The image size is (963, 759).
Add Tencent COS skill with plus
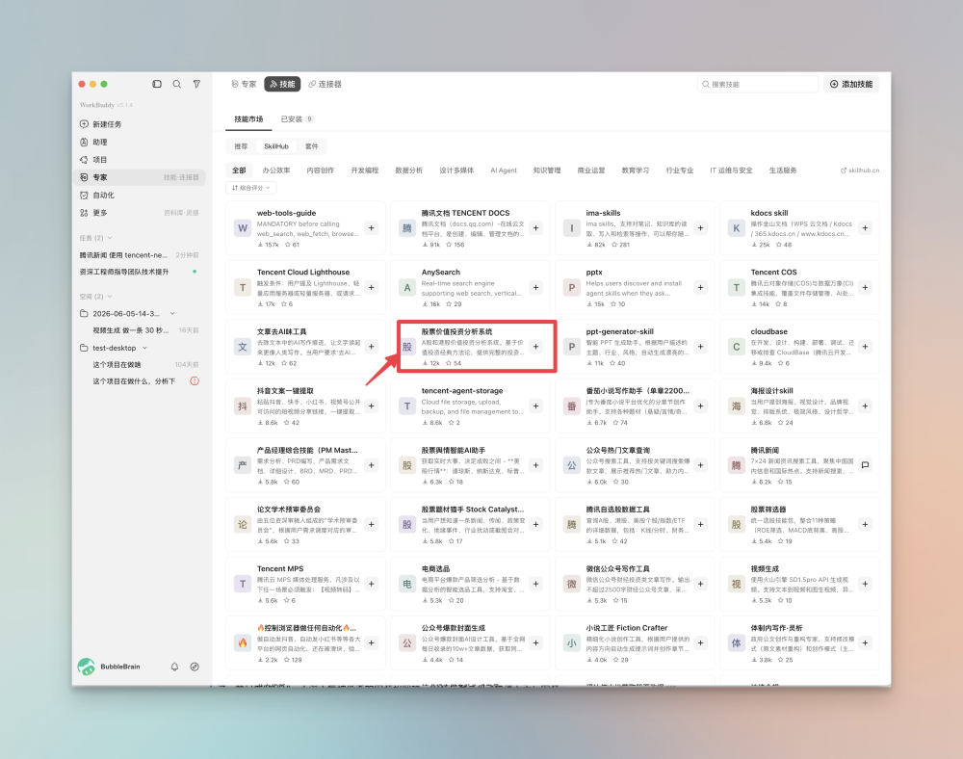coord(865,287)
